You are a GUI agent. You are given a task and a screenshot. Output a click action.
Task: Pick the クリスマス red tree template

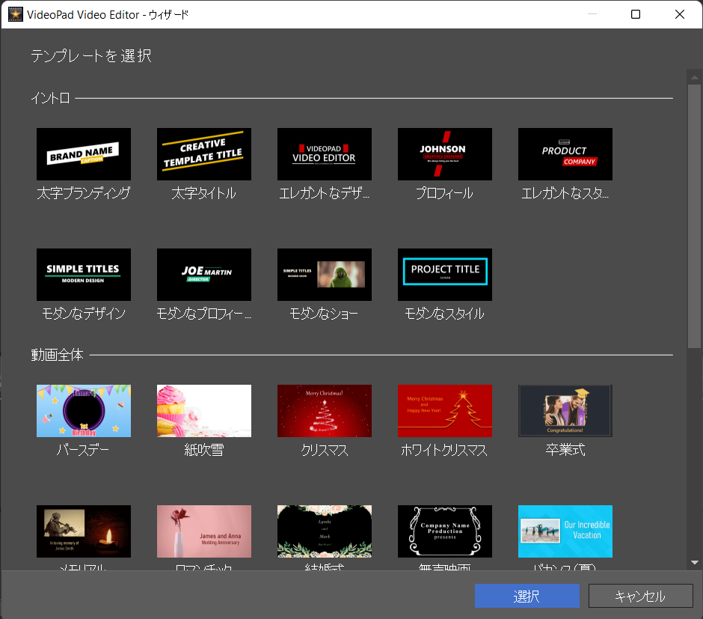[x=325, y=411]
